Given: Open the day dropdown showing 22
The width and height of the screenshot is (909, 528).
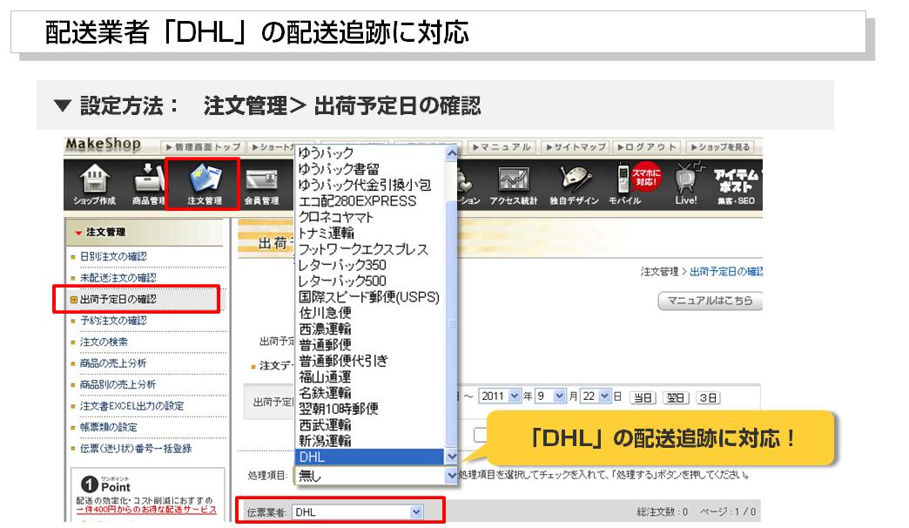Looking at the screenshot, I should click(x=596, y=396).
